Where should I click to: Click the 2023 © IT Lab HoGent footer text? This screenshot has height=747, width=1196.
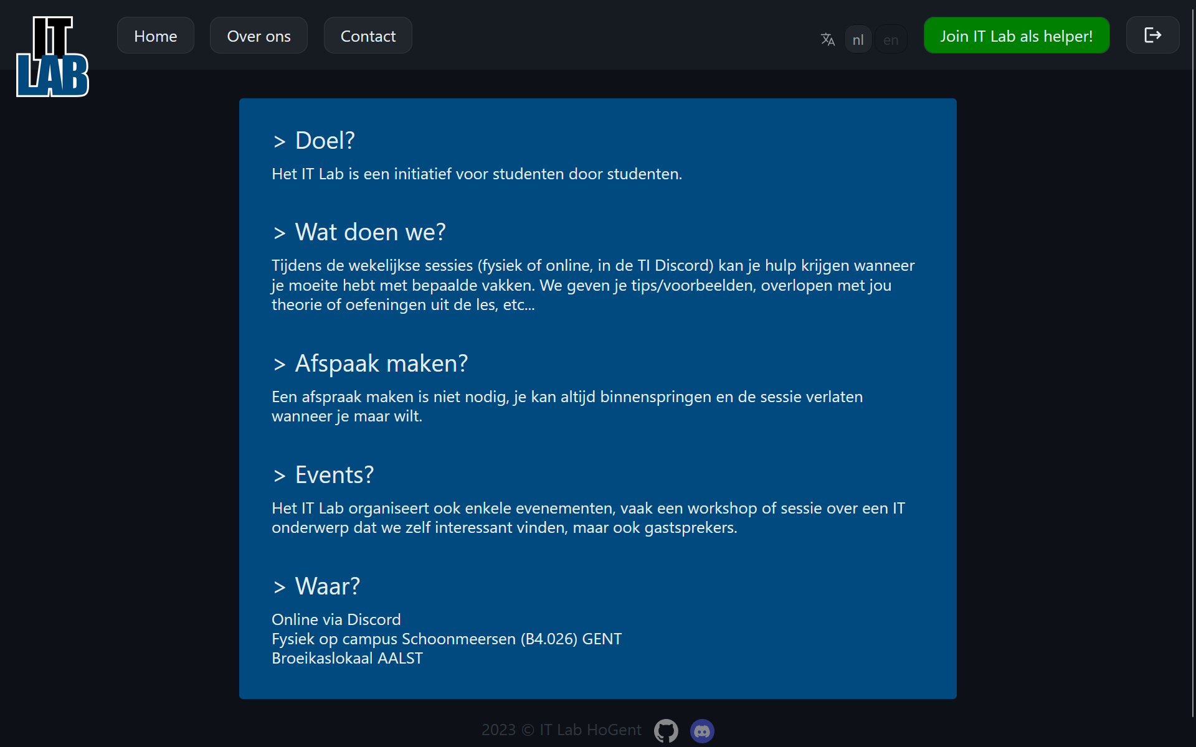(x=561, y=730)
